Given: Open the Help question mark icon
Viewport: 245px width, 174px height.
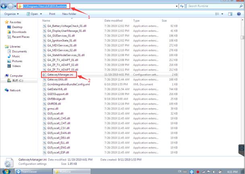Looking at the screenshot, I should [x=240, y=14].
